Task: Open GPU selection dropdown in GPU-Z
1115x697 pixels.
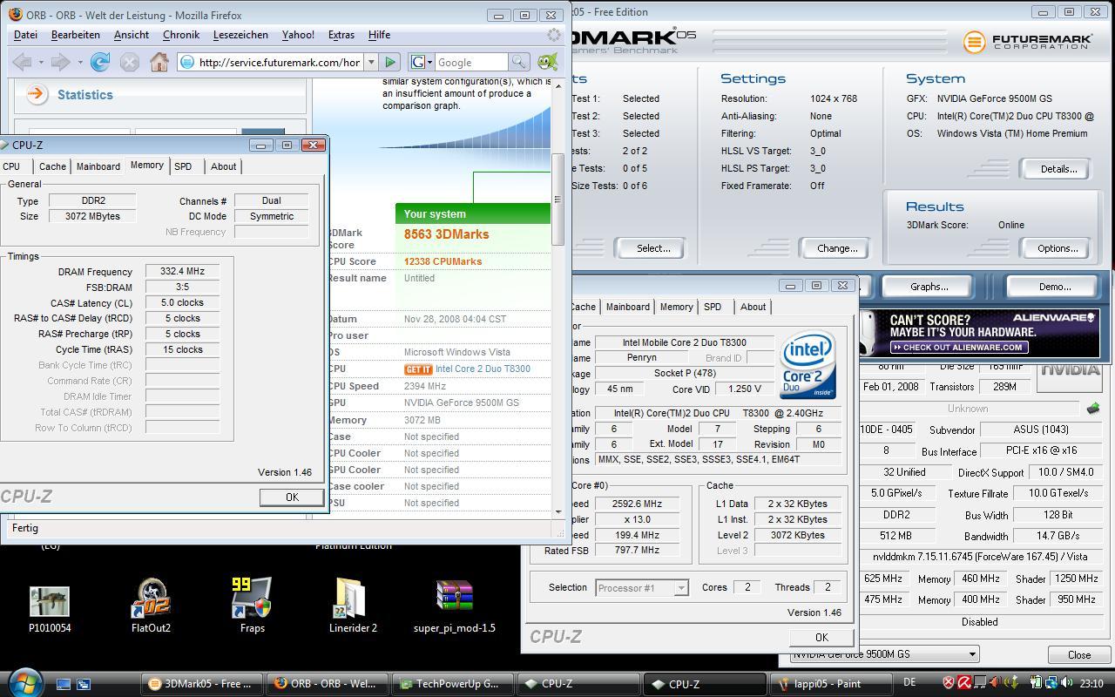Action: [884, 654]
